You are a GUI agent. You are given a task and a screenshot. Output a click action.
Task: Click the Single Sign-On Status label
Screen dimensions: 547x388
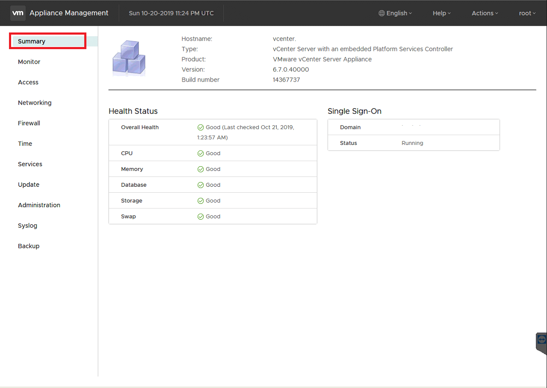348,143
